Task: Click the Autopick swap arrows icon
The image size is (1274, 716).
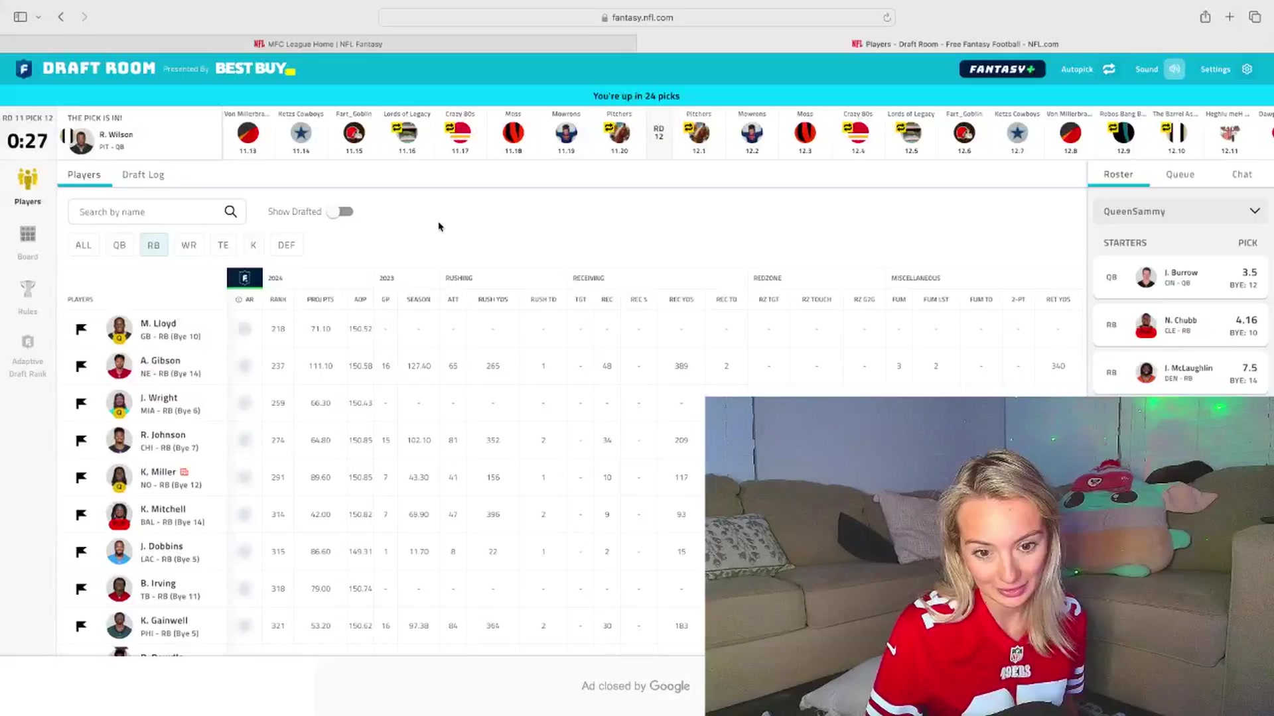Action: pyautogui.click(x=1109, y=69)
